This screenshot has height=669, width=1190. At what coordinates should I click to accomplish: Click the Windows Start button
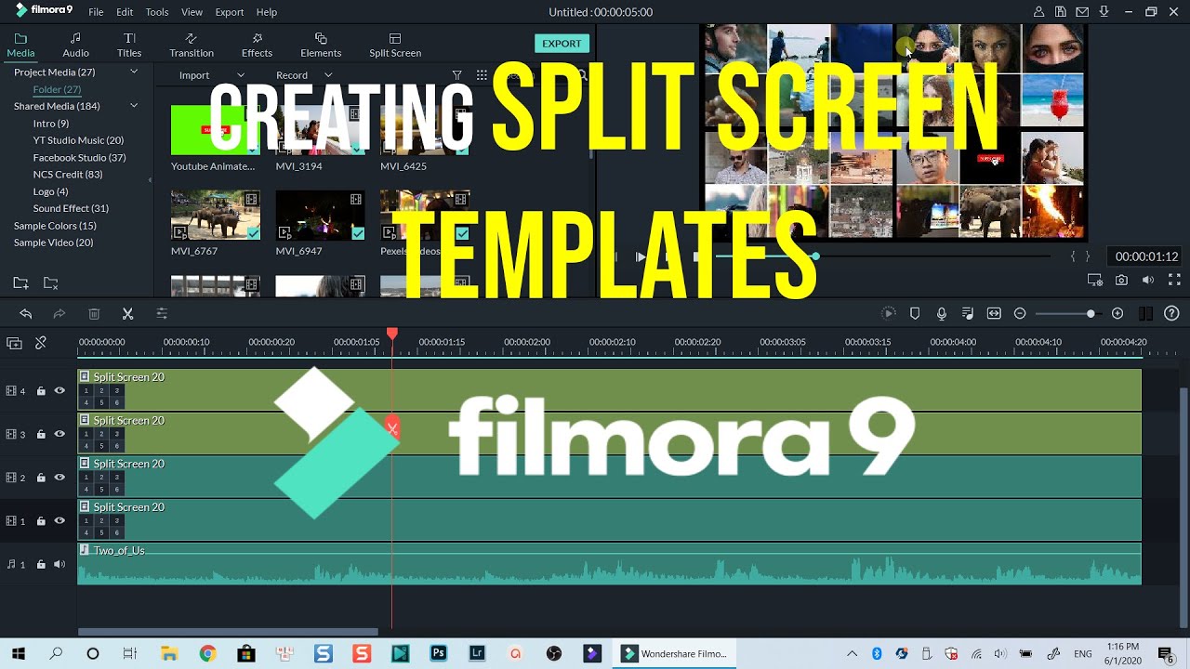18,653
